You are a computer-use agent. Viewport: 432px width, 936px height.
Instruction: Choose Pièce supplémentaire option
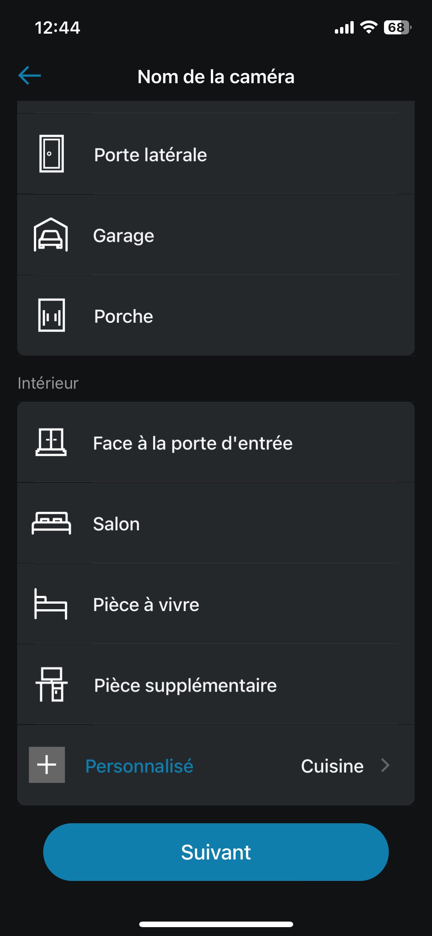(x=185, y=685)
